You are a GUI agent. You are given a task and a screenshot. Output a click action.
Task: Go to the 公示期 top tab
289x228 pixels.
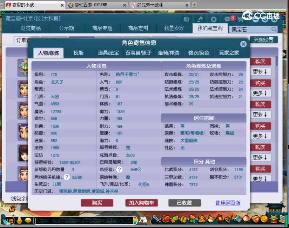pos(67,28)
